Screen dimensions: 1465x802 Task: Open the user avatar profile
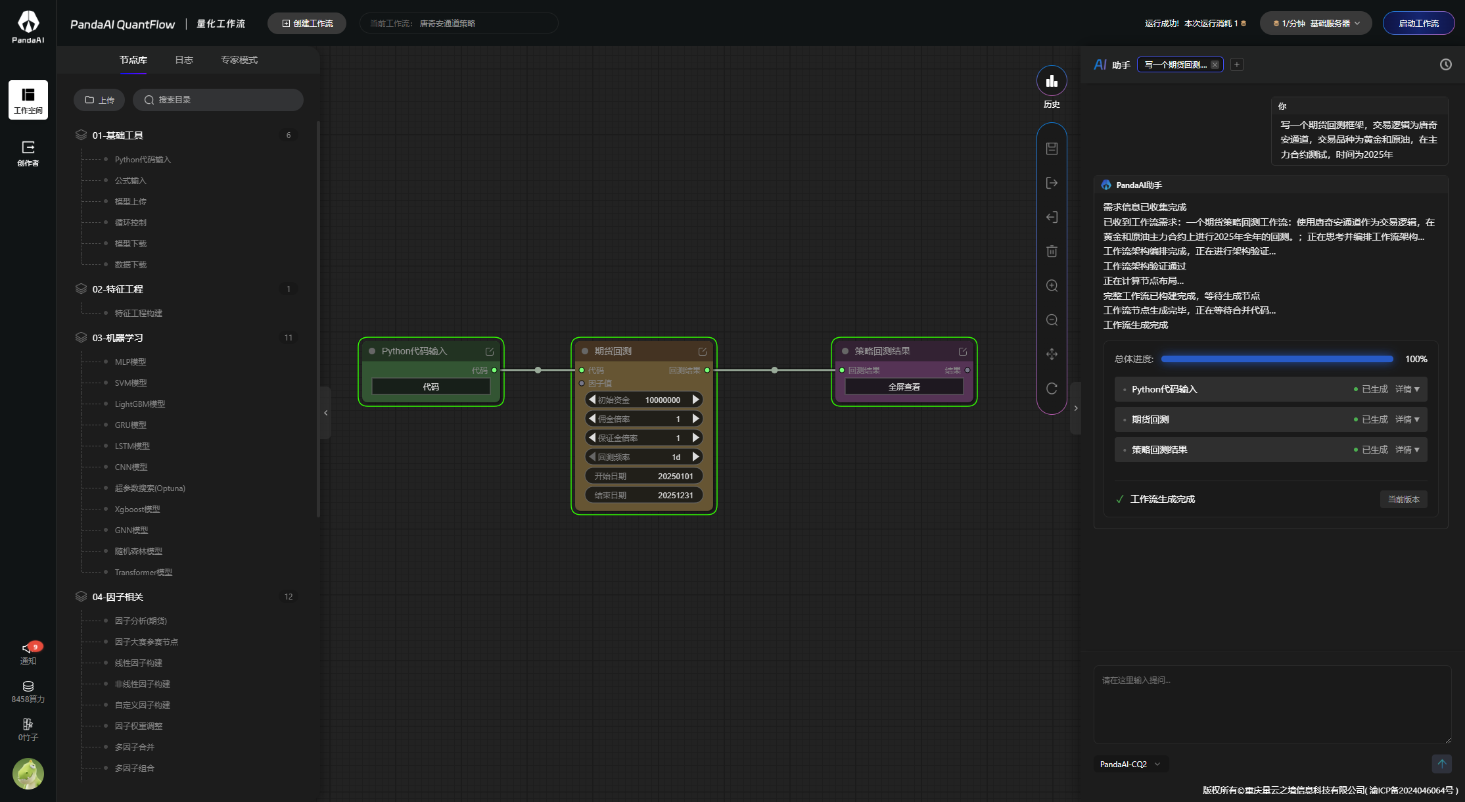click(28, 774)
